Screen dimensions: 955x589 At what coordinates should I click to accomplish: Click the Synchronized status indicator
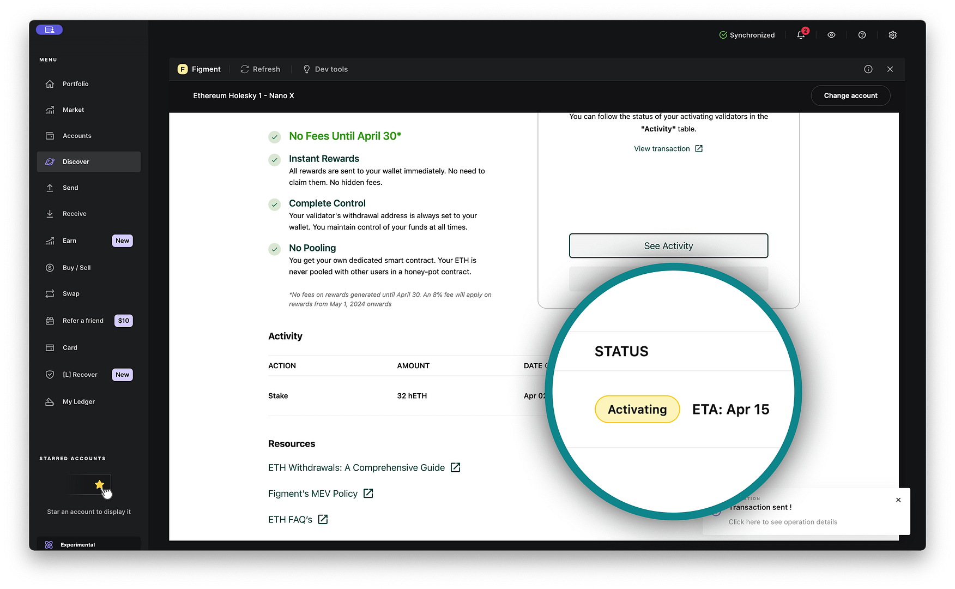(x=747, y=35)
